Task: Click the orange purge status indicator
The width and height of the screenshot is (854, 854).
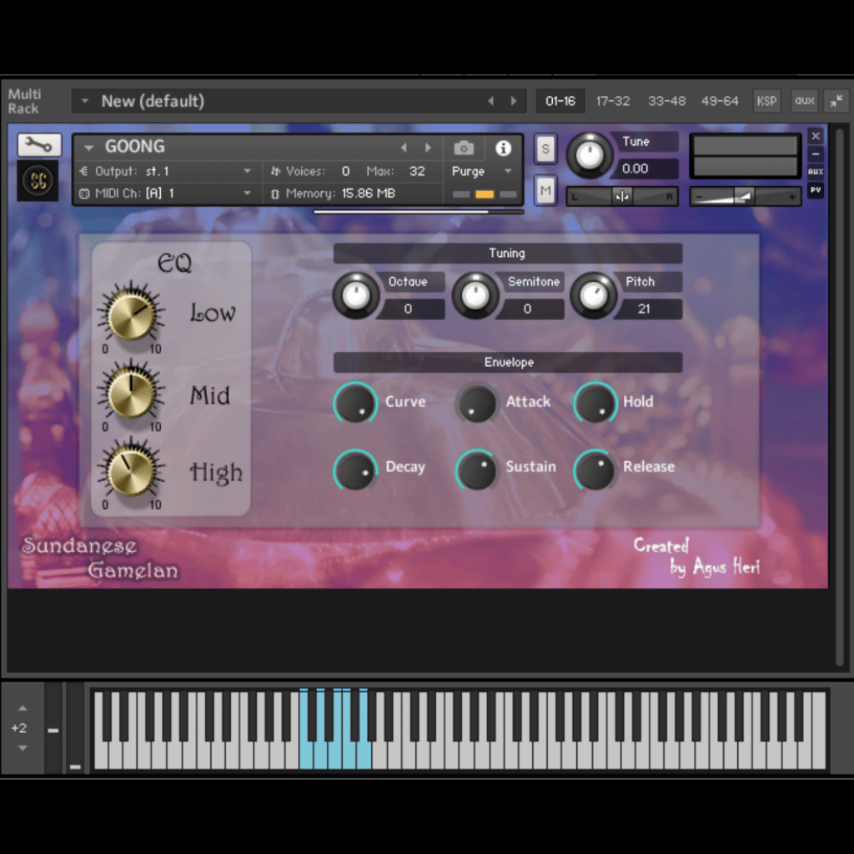Action: pos(485,193)
